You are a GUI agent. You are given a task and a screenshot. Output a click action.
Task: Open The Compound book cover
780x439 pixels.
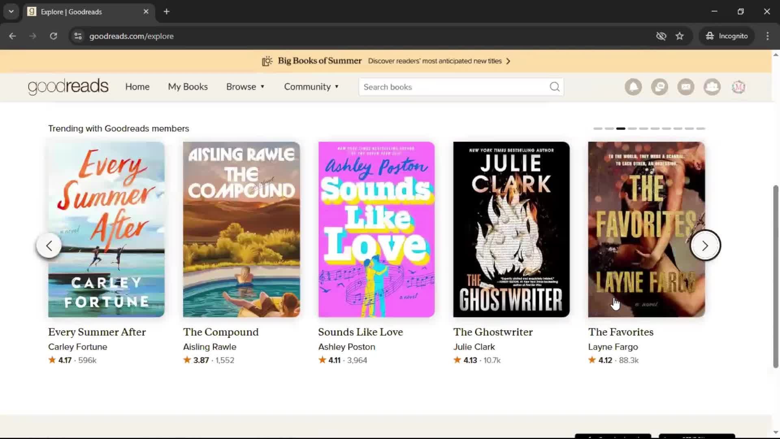tap(241, 229)
